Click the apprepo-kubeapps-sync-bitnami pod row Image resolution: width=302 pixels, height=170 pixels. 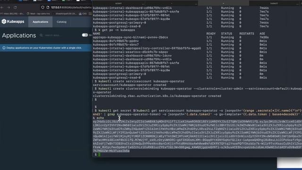coord(181,37)
